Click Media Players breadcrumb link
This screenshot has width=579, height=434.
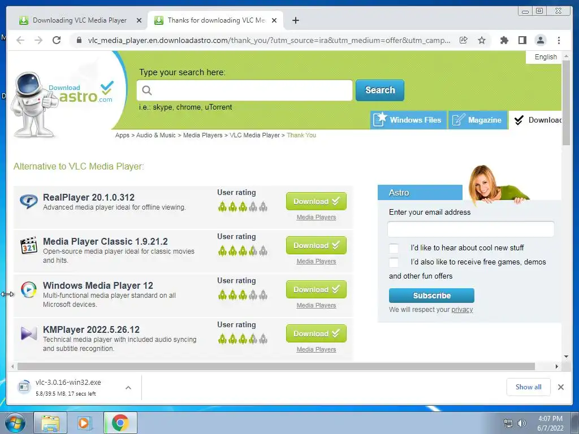pyautogui.click(x=203, y=135)
